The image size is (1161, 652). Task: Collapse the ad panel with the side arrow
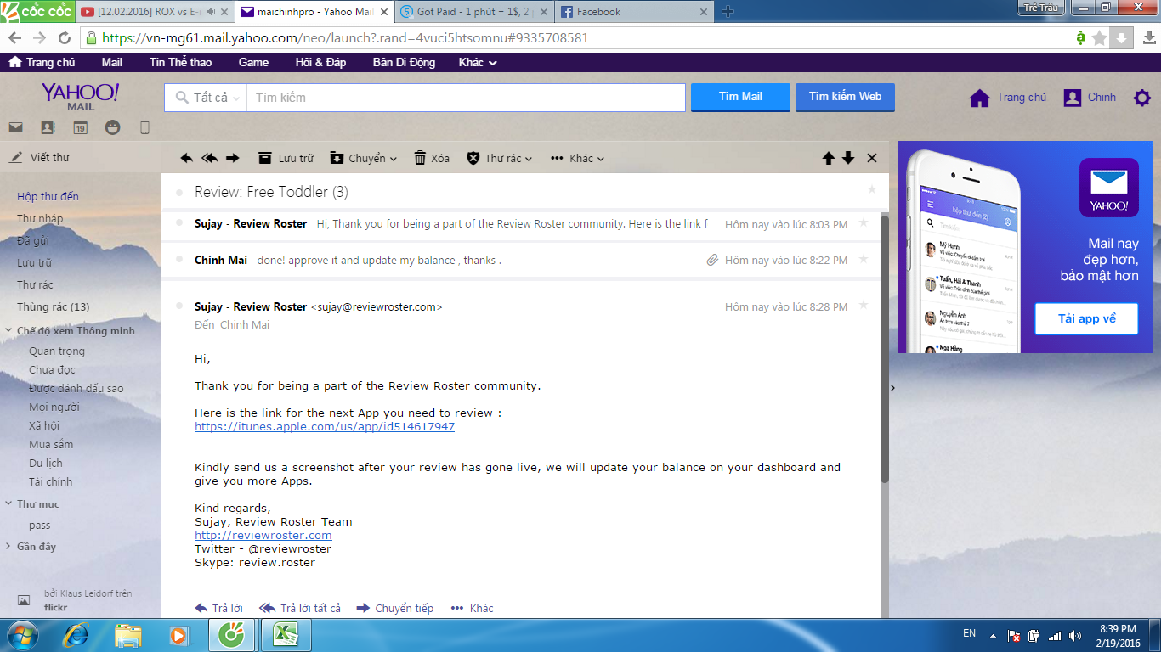click(892, 388)
